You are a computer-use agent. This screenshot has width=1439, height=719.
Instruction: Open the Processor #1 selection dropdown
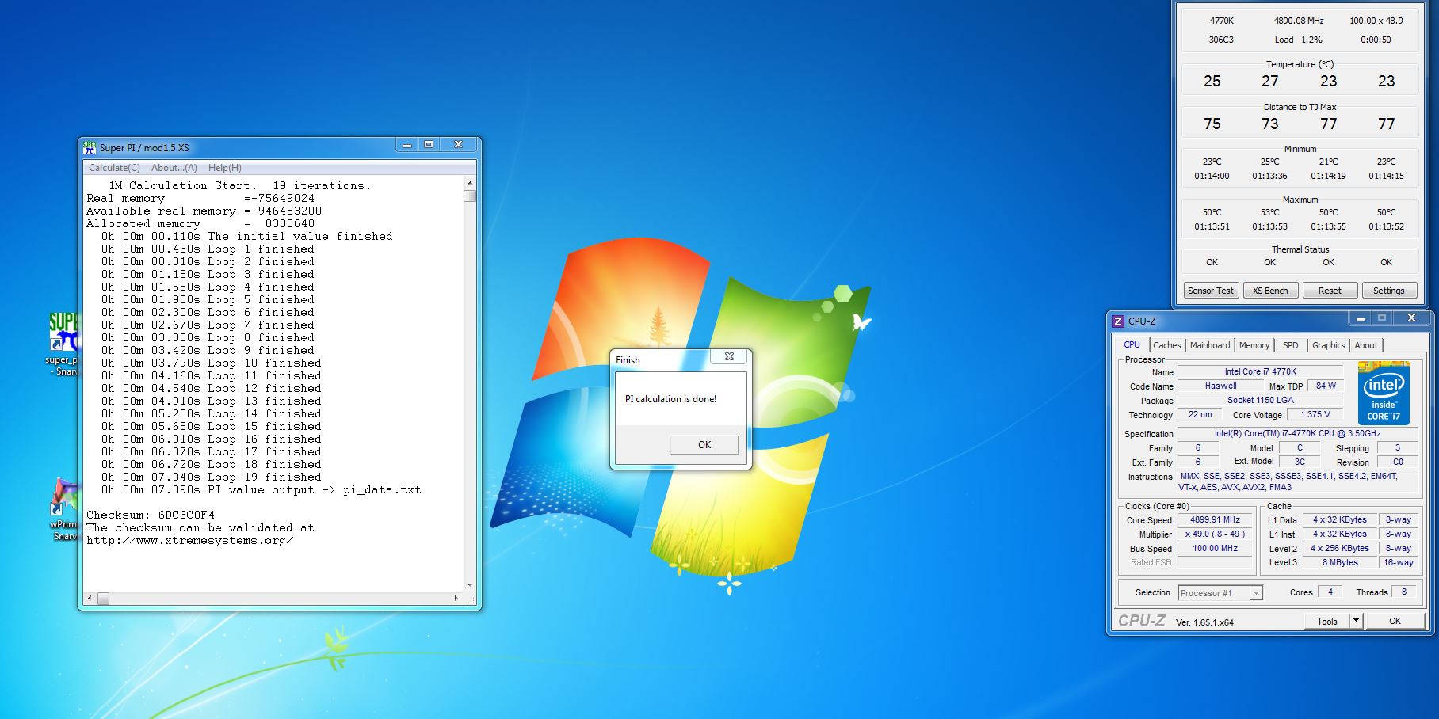pos(1220,592)
